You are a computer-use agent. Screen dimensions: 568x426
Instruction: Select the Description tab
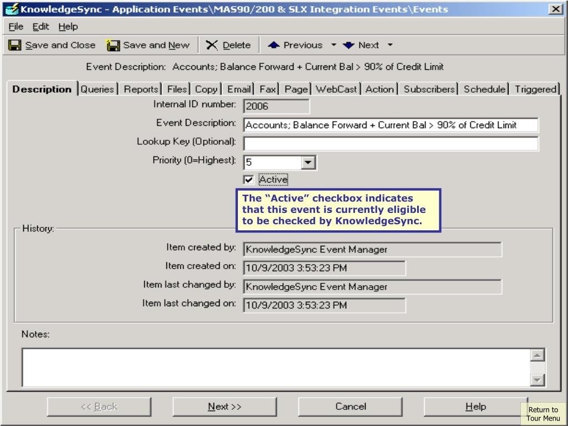[x=42, y=89]
